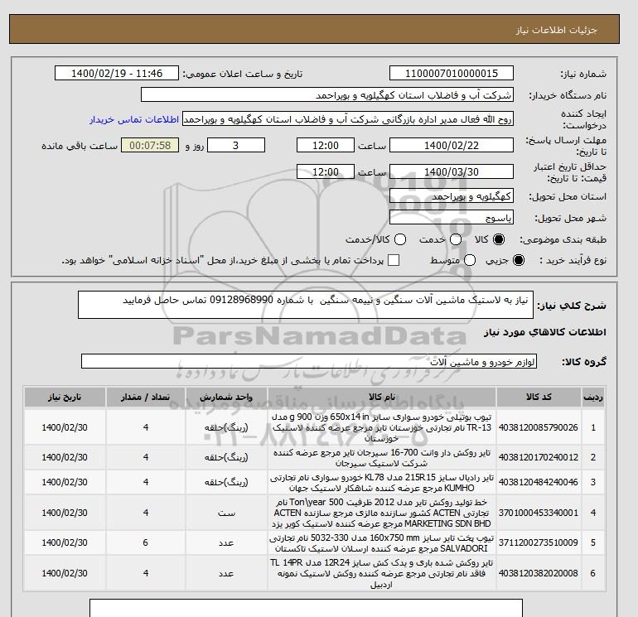Click the unit ست in row 4
This screenshot has height=617, width=638.
226,513
